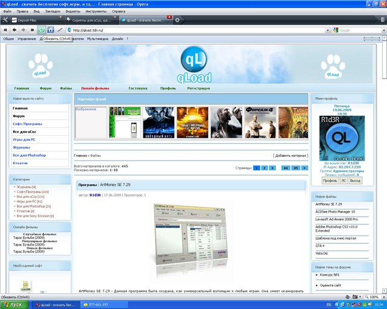The width and height of the screenshot is (387, 309).
Task: Go back with the Back arrow
Action: 15,30
